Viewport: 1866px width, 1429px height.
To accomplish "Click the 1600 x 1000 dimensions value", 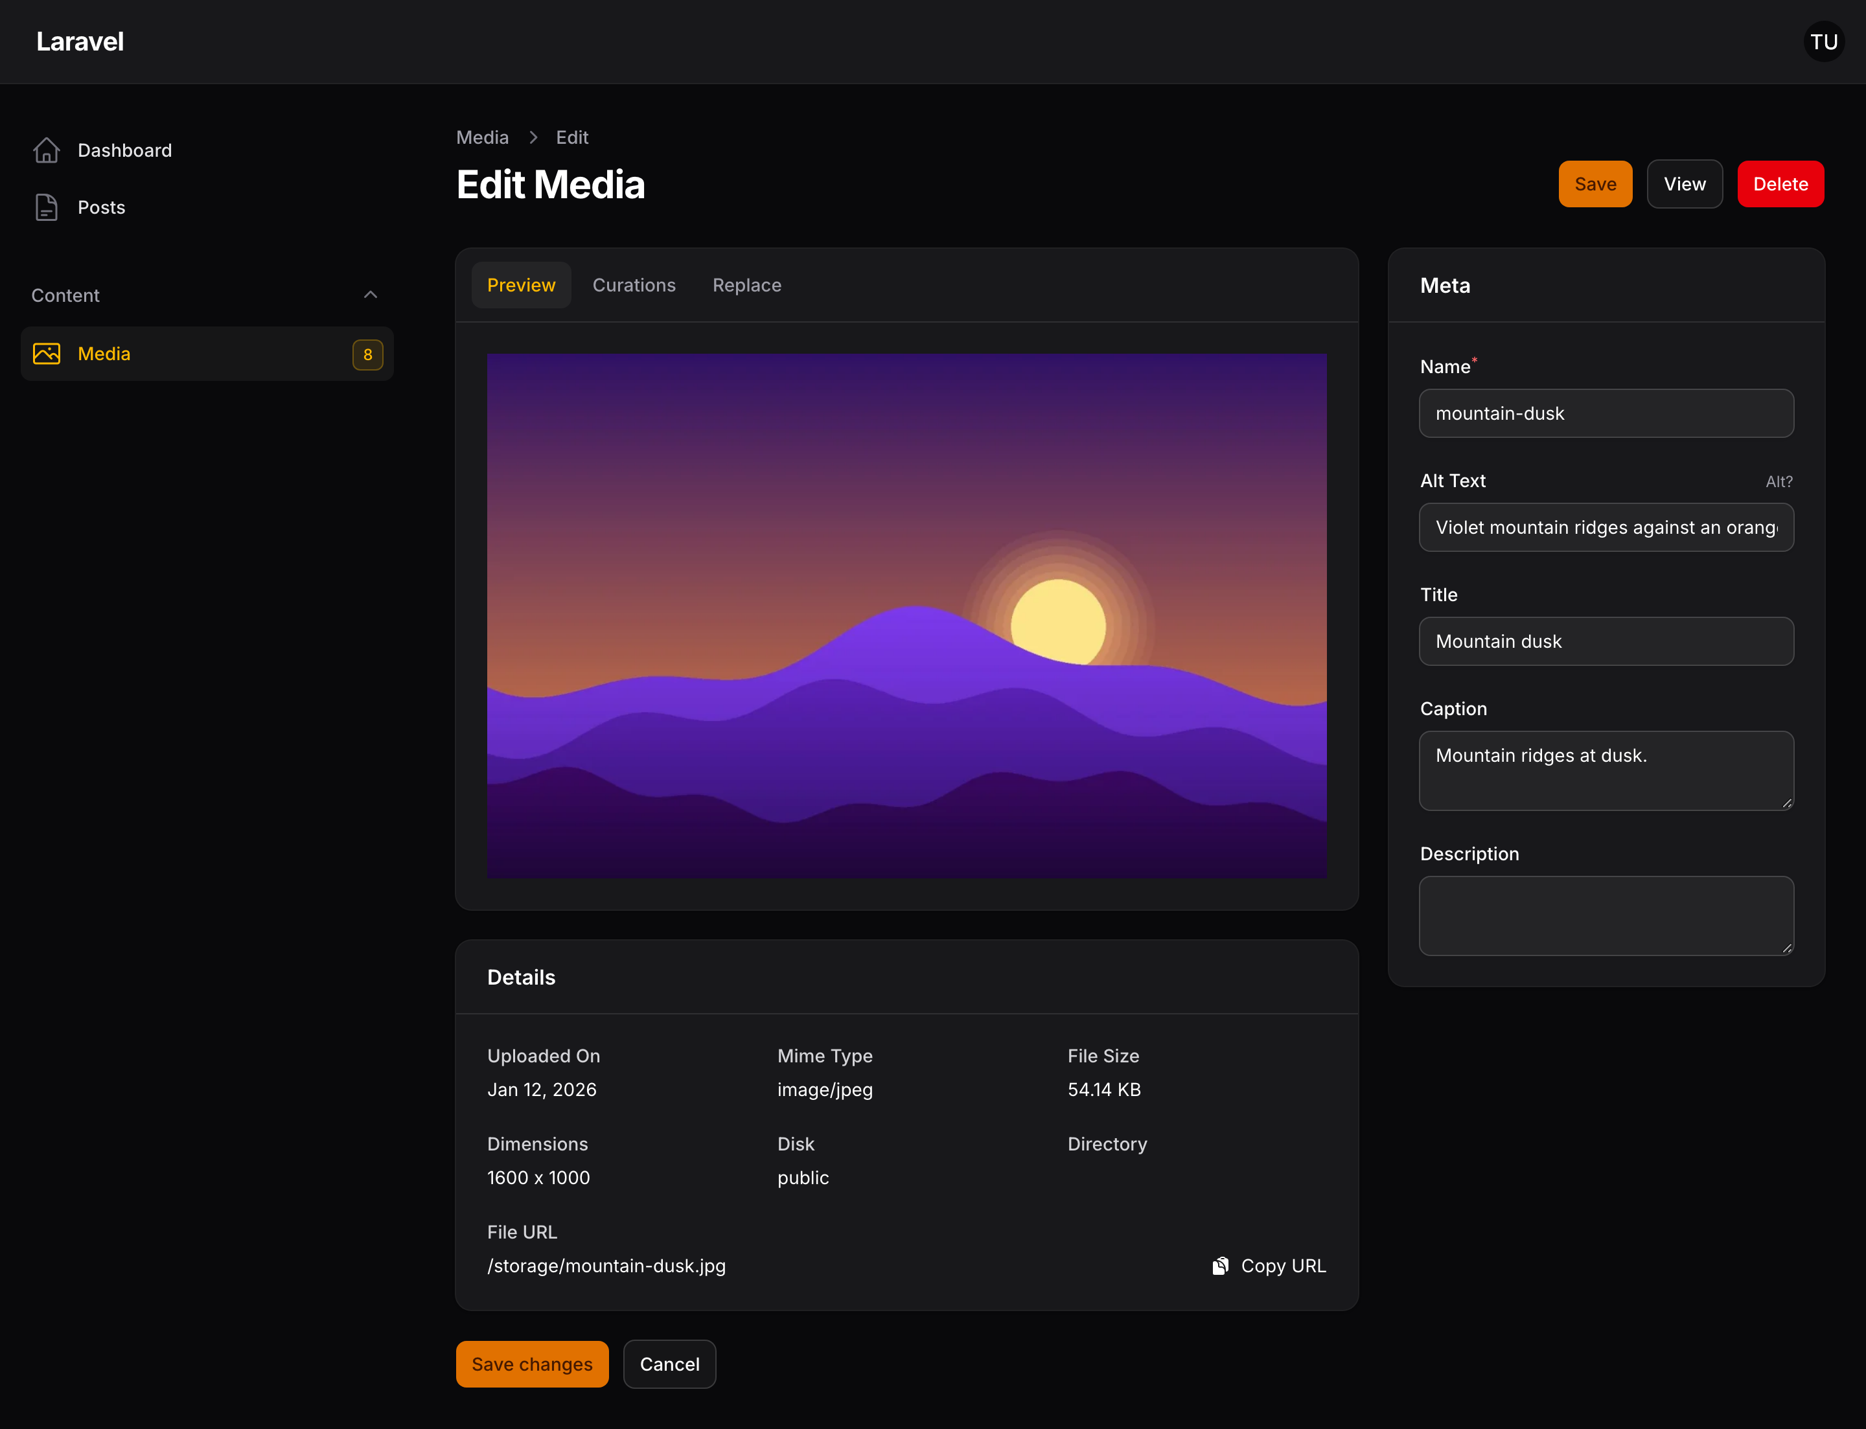I will [538, 1178].
